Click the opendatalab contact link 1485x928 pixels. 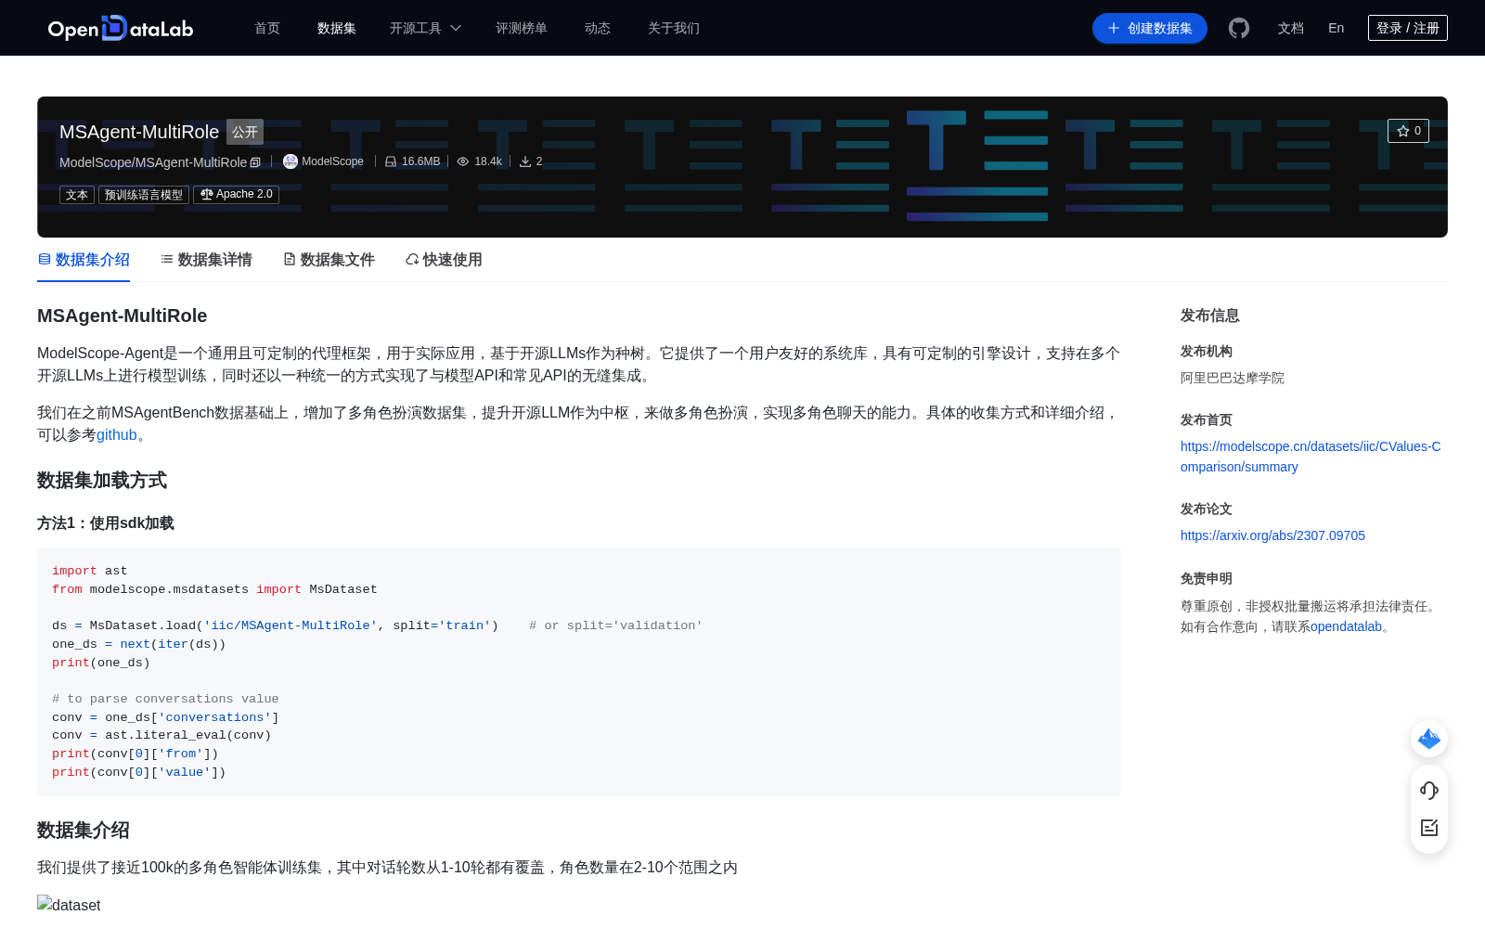[1346, 626]
